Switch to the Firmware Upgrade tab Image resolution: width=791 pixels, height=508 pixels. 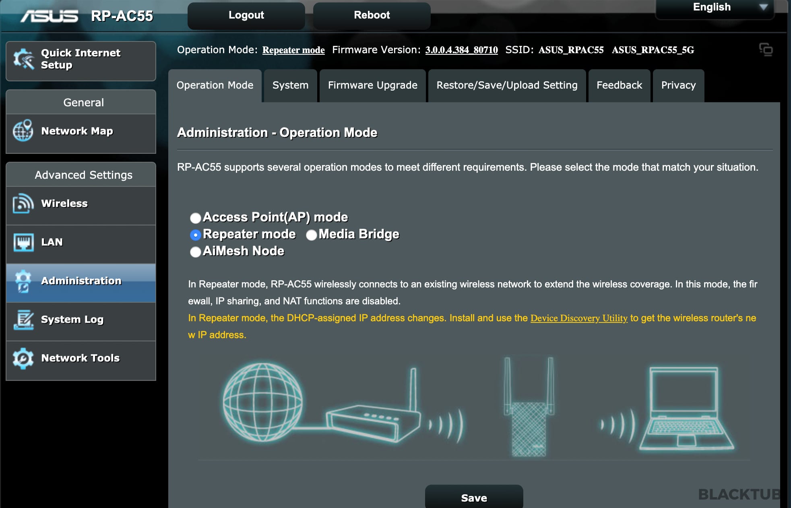pyautogui.click(x=372, y=85)
